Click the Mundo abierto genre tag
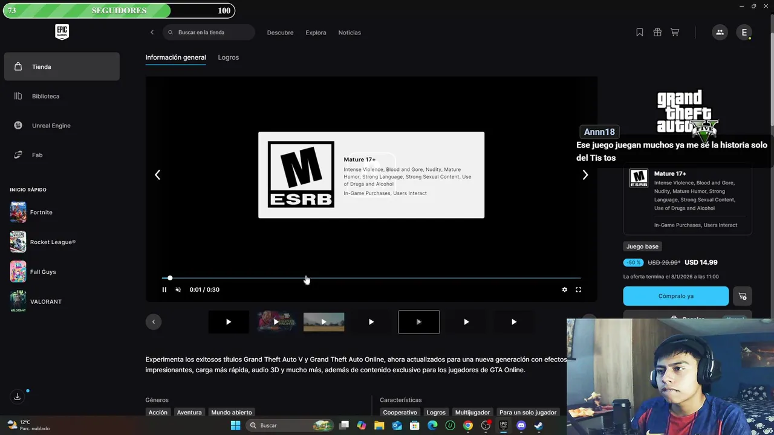This screenshot has width=774, height=435. coord(232,412)
